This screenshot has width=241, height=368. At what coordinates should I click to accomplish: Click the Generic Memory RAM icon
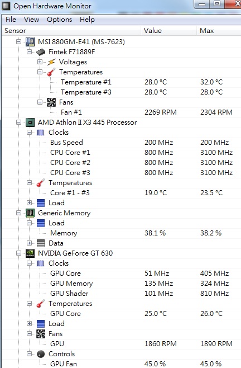(x=30, y=213)
